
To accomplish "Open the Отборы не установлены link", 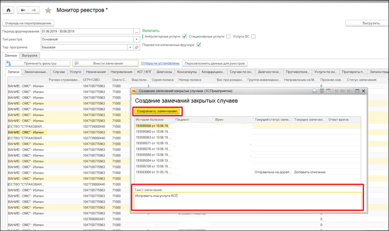I will [x=160, y=63].
